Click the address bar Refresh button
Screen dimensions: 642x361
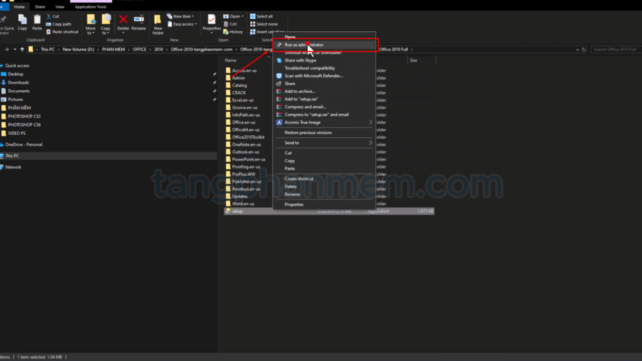point(584,50)
